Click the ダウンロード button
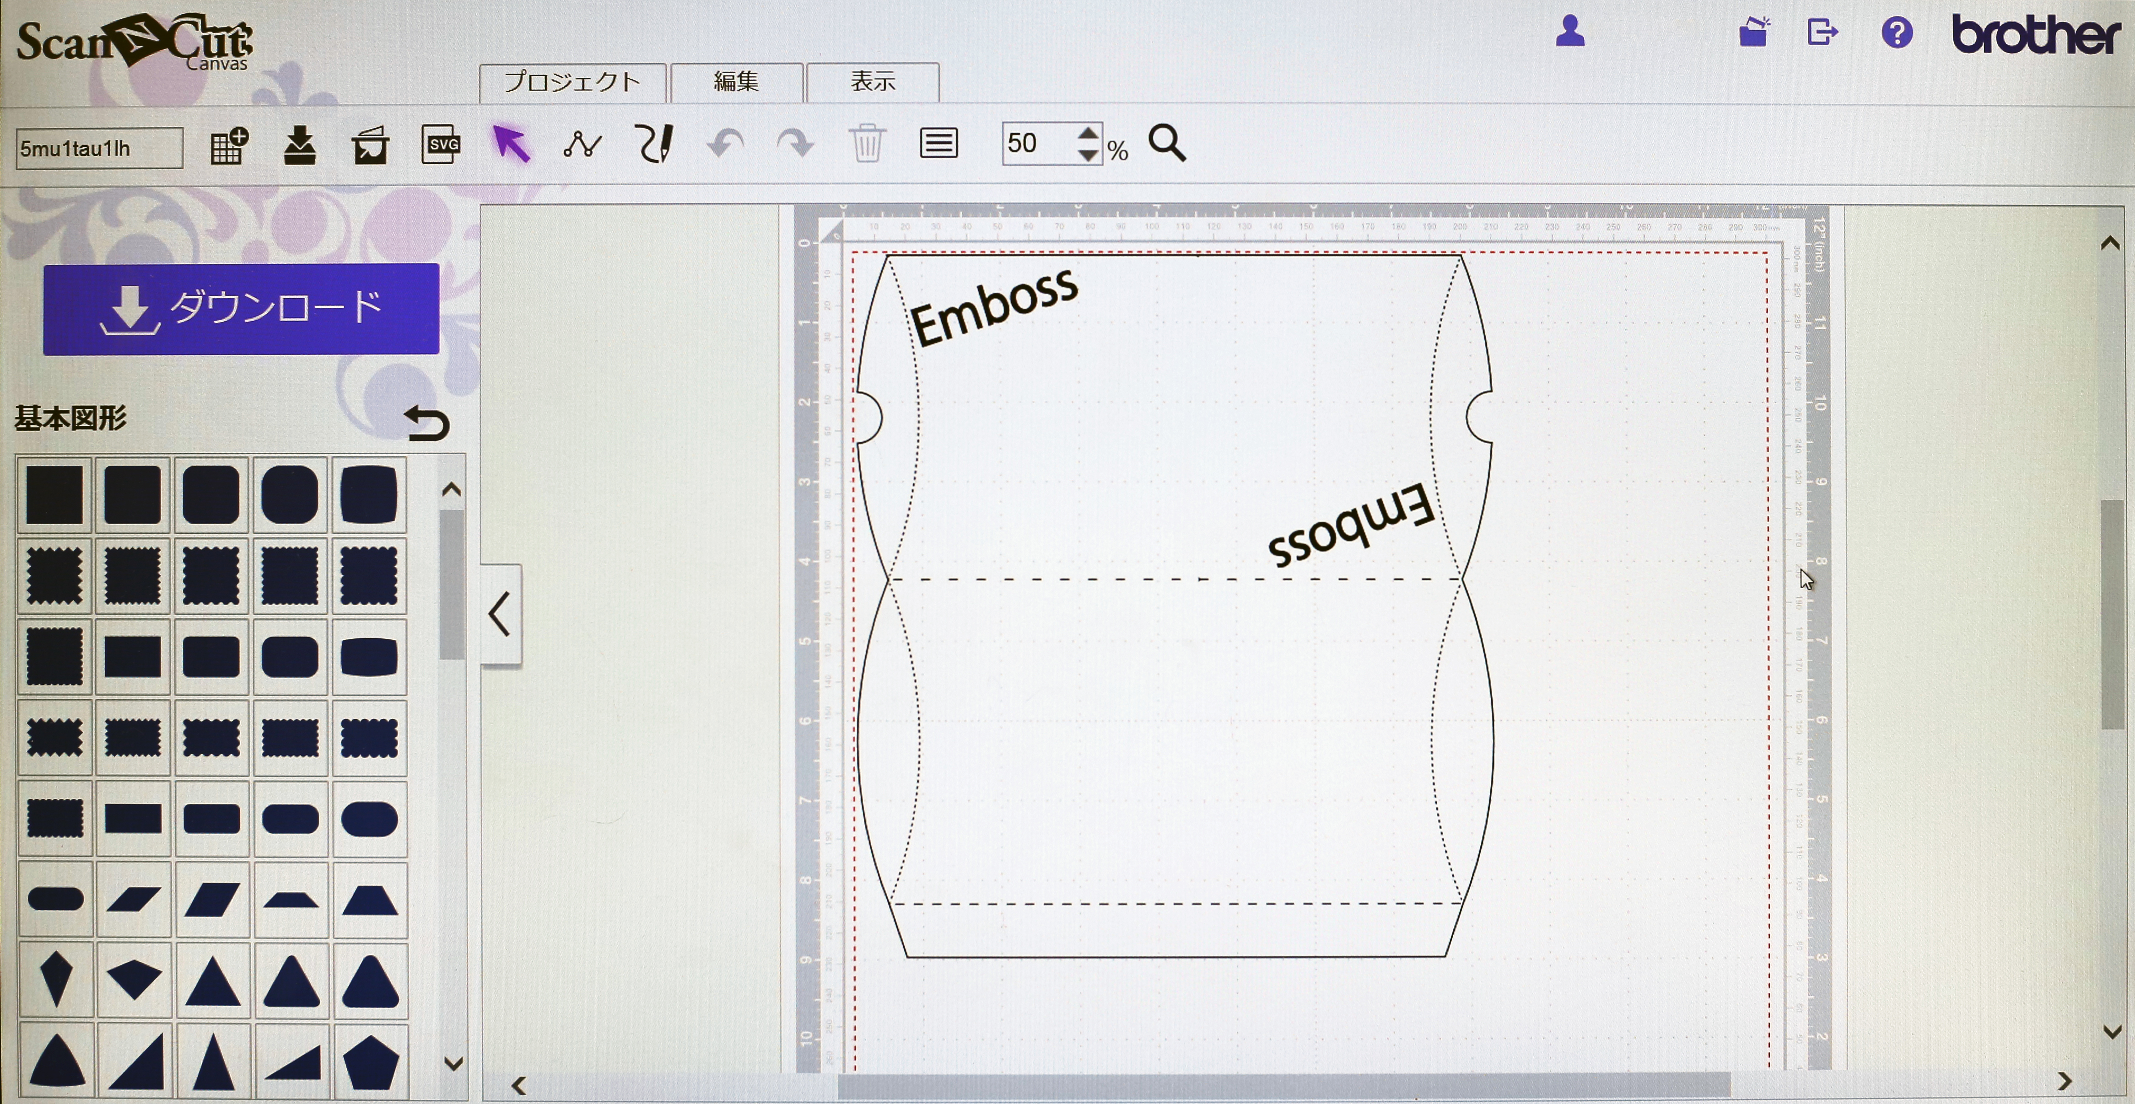Screen dimensions: 2135x1104 241,309
